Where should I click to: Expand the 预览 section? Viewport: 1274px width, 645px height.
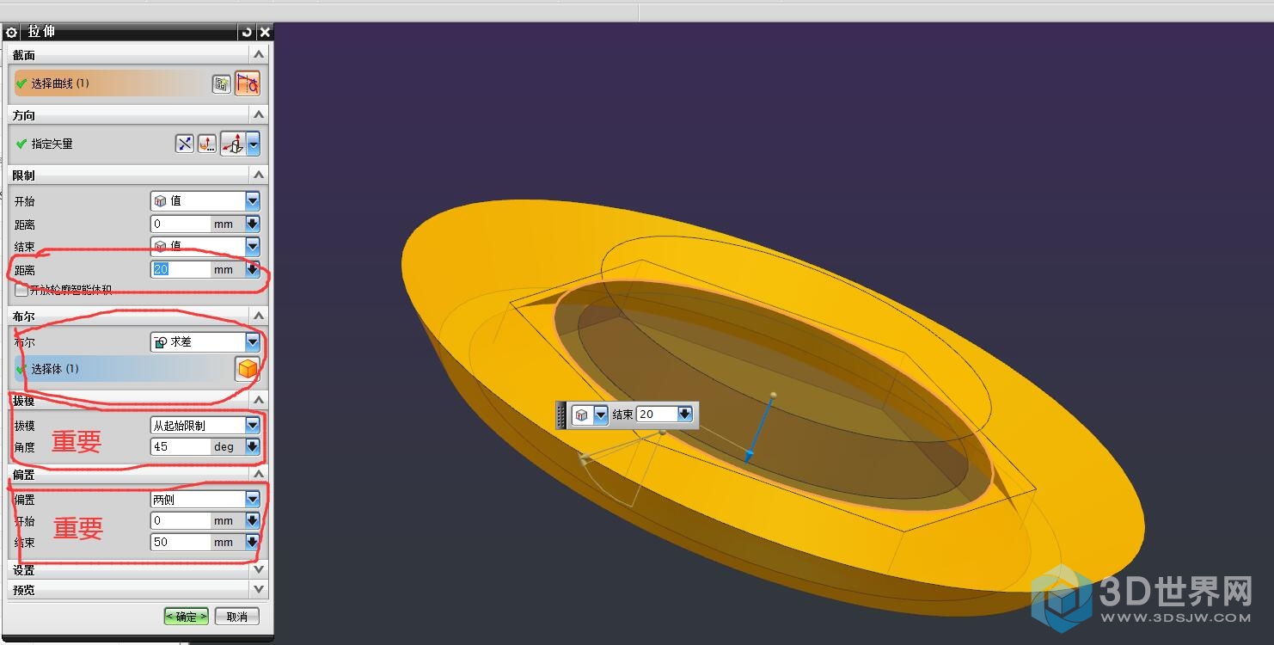click(x=259, y=589)
